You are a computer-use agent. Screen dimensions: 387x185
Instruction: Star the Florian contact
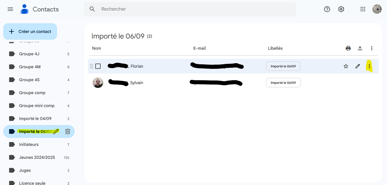coord(346,66)
